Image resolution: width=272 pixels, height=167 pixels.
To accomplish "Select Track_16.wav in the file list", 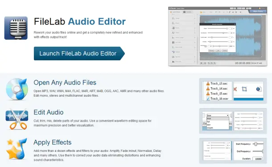I will [219, 98].
